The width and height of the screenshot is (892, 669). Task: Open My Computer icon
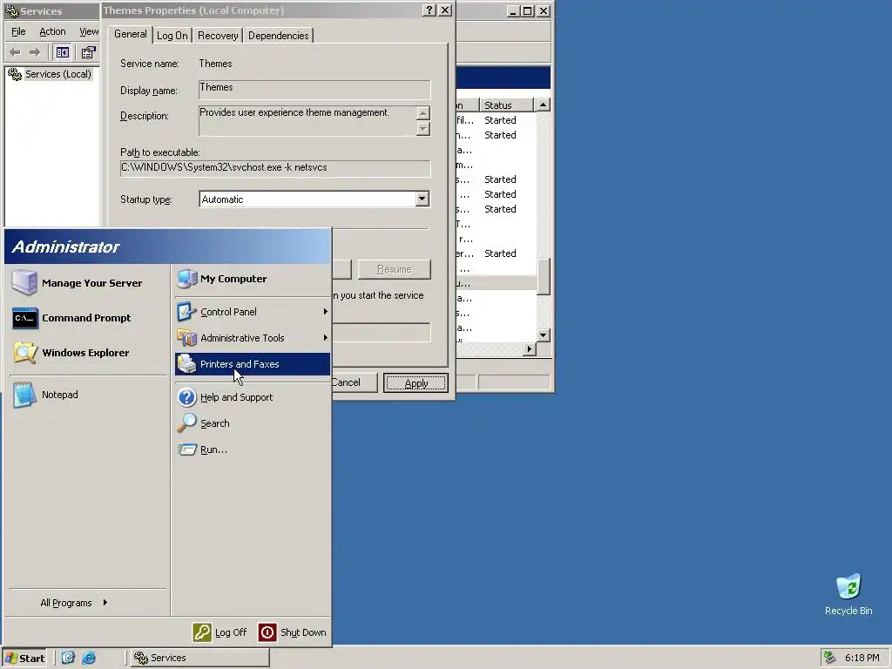pos(186,279)
